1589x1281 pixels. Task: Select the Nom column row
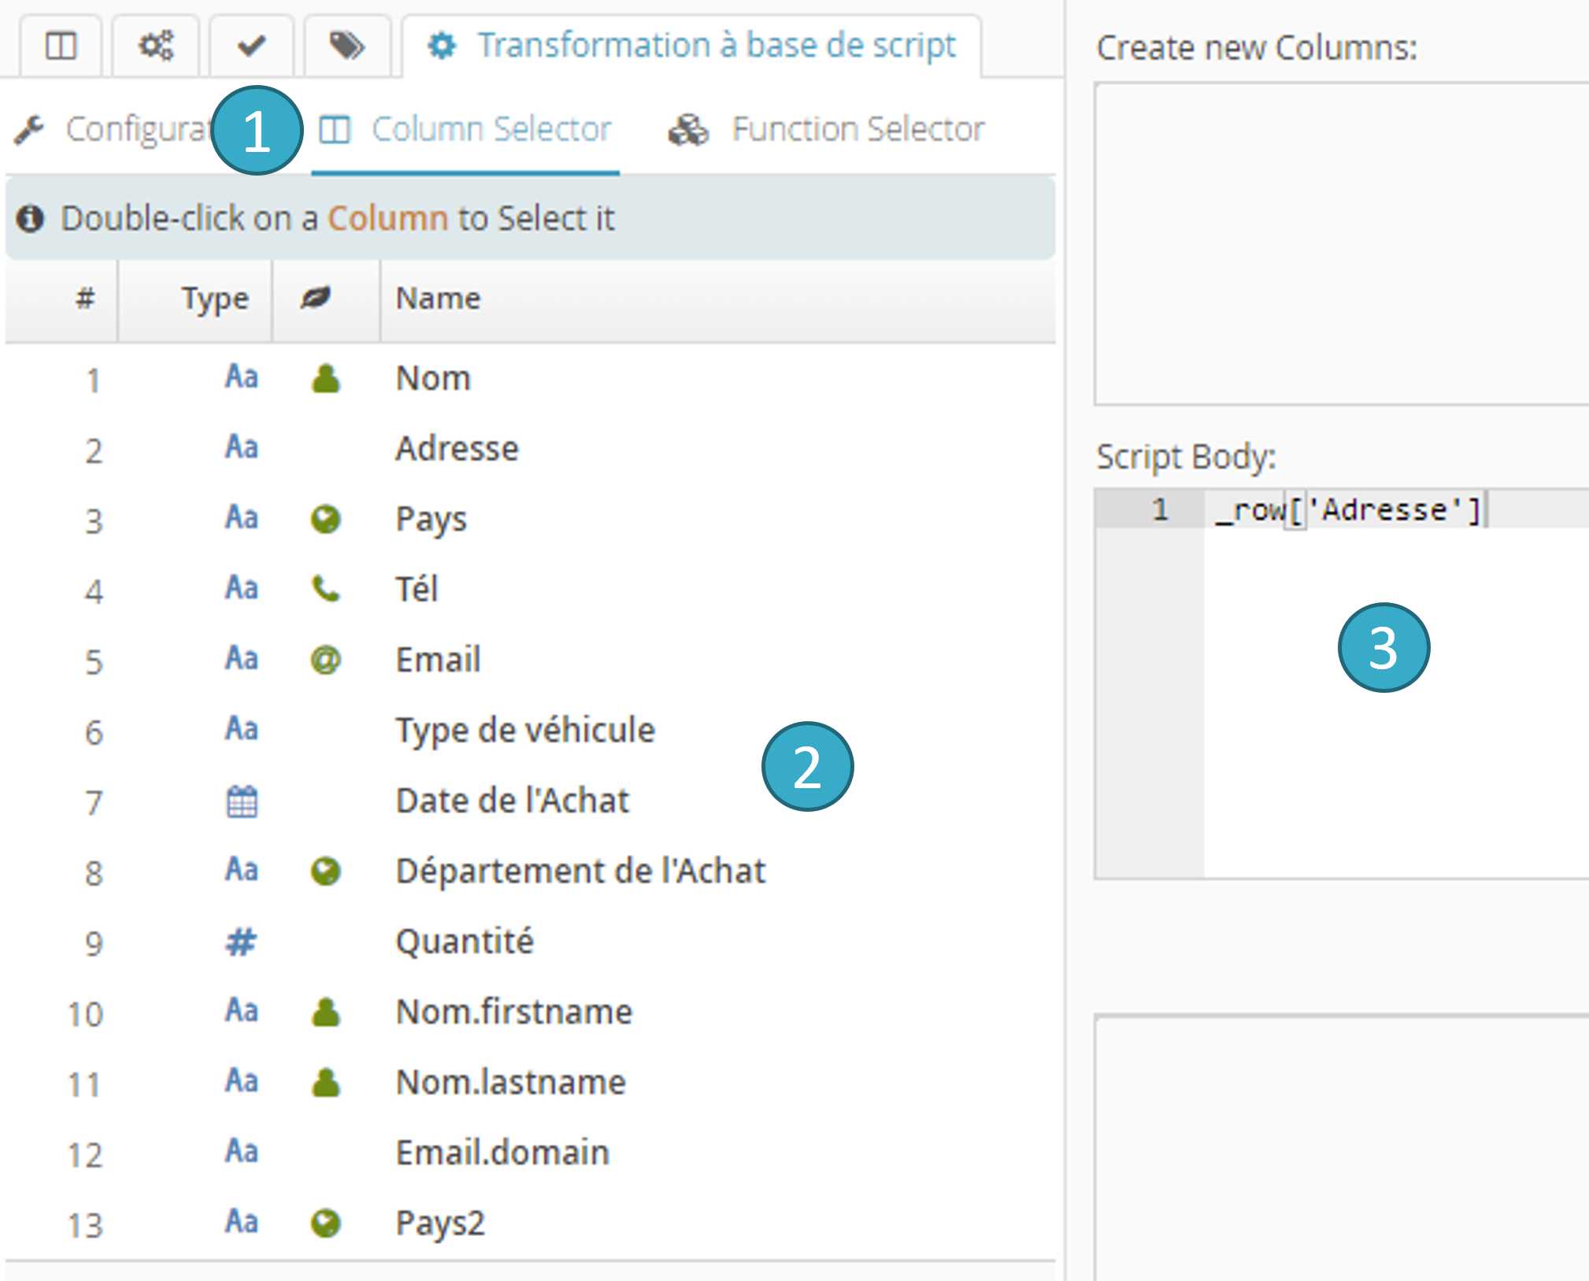(x=530, y=379)
